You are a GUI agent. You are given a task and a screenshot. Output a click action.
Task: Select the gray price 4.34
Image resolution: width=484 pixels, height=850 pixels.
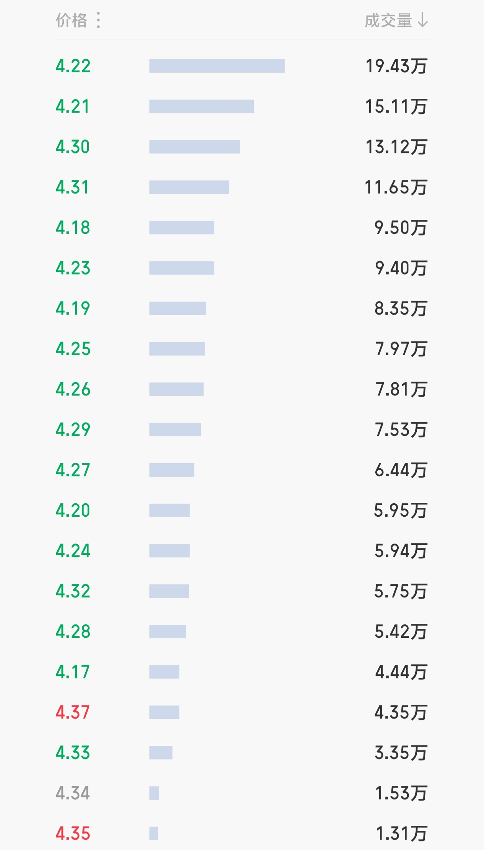[73, 793]
